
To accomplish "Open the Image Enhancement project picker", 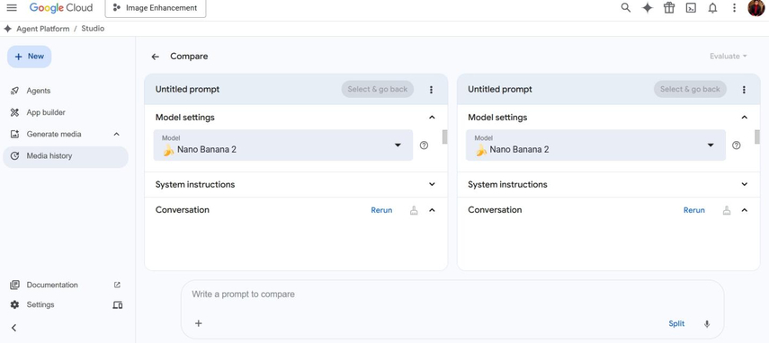I will 156,8.
